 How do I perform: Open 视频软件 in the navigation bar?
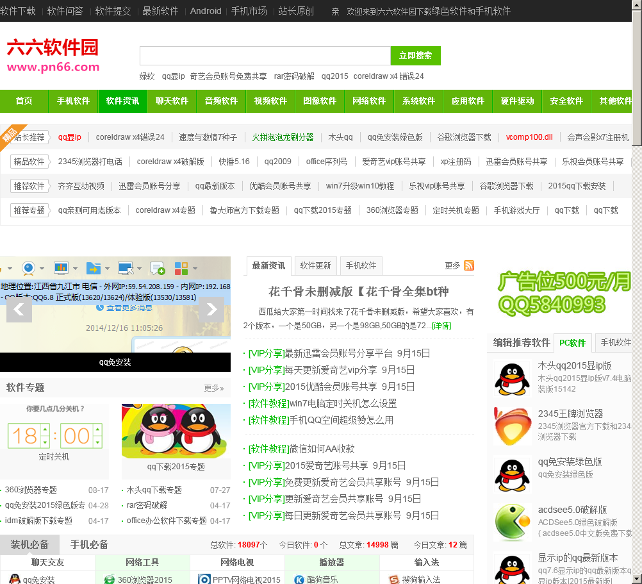270,101
